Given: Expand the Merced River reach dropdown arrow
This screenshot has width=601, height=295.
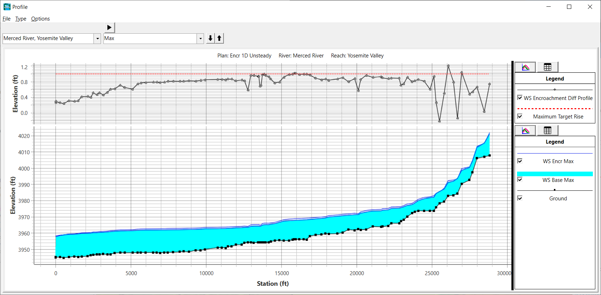Looking at the screenshot, I should coord(97,39).
